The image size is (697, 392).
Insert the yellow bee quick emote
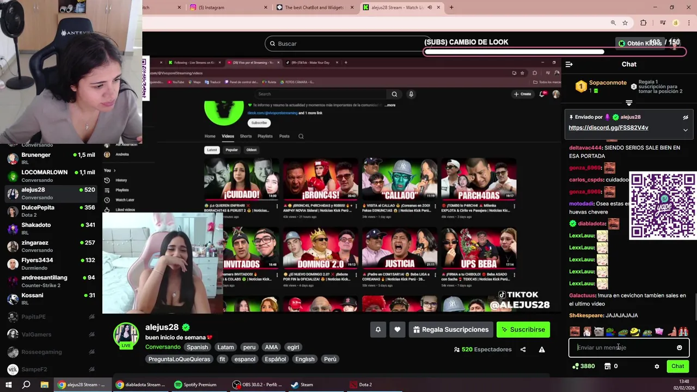click(x=635, y=331)
